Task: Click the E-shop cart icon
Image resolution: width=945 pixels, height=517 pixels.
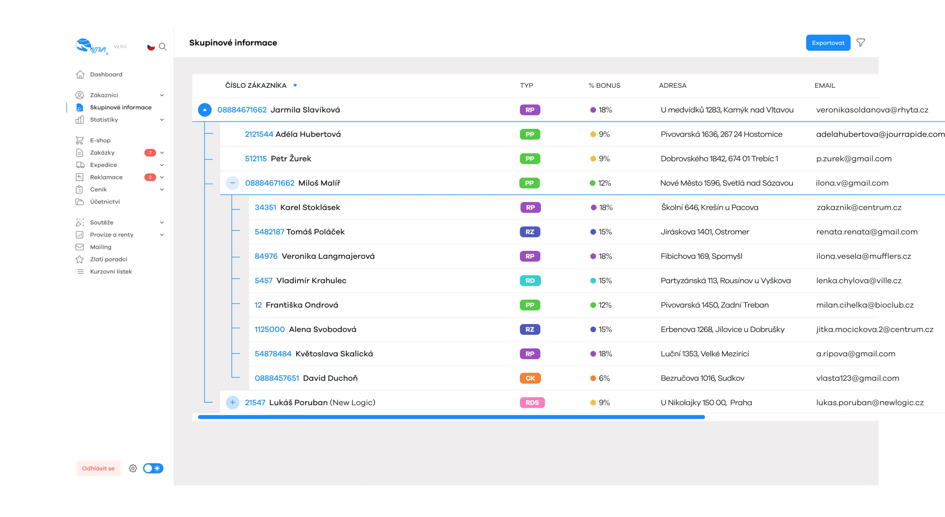Action: pyautogui.click(x=80, y=140)
